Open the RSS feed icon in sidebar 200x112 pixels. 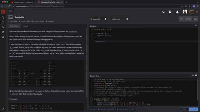3,27
